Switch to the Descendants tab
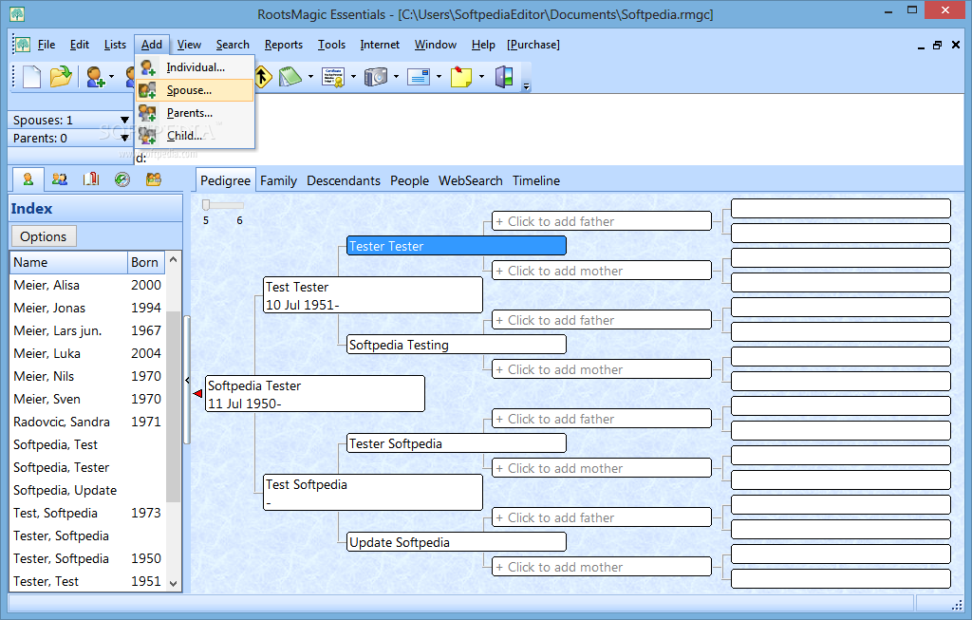 coord(344,180)
